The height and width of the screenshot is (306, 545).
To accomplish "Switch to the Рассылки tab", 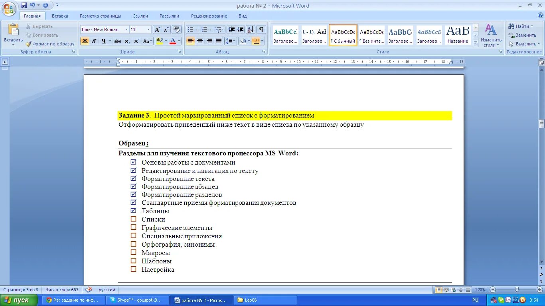I will [169, 16].
